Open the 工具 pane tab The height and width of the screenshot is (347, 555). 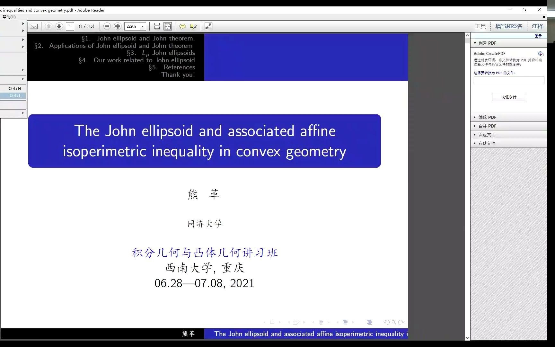pyautogui.click(x=480, y=26)
